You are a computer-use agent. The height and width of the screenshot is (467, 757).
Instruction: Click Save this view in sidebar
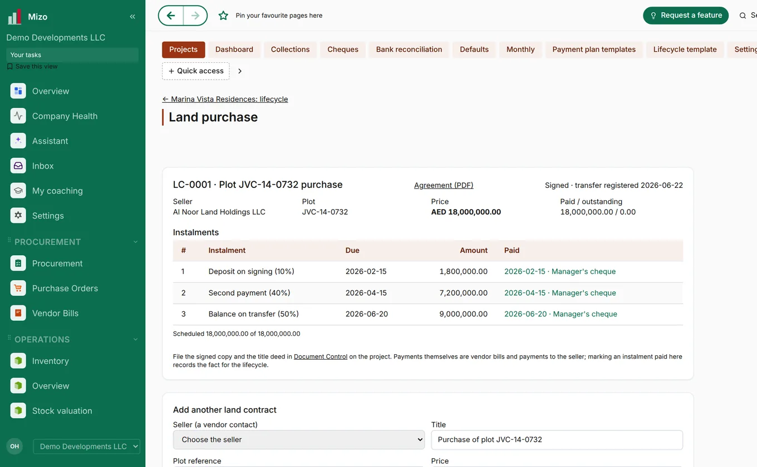pyautogui.click(x=37, y=66)
